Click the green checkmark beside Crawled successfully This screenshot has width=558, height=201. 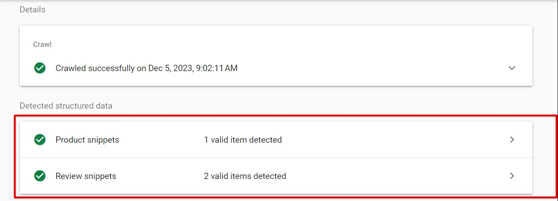click(x=40, y=68)
